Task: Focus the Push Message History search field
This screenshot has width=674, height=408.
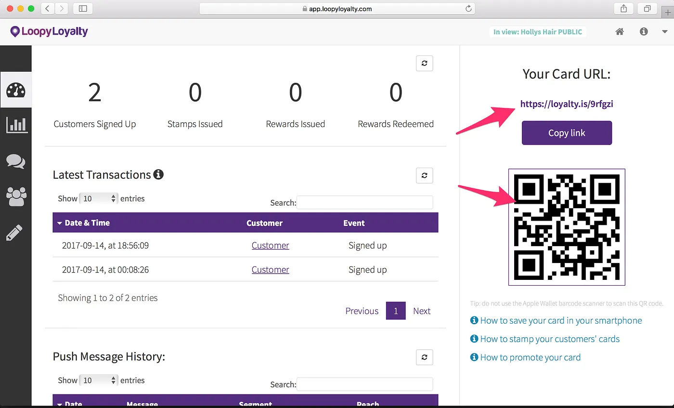Action: click(365, 384)
